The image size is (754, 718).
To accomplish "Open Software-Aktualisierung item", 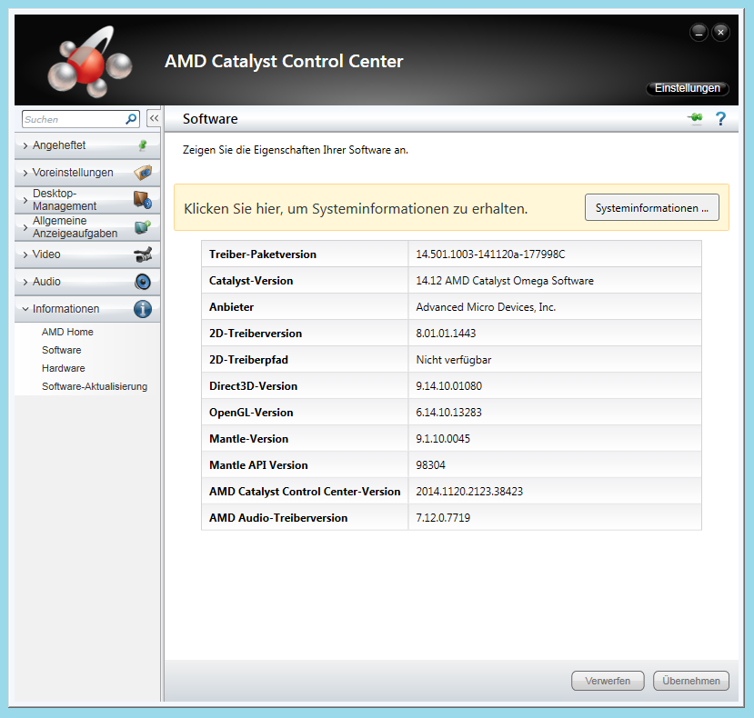I will coord(95,387).
